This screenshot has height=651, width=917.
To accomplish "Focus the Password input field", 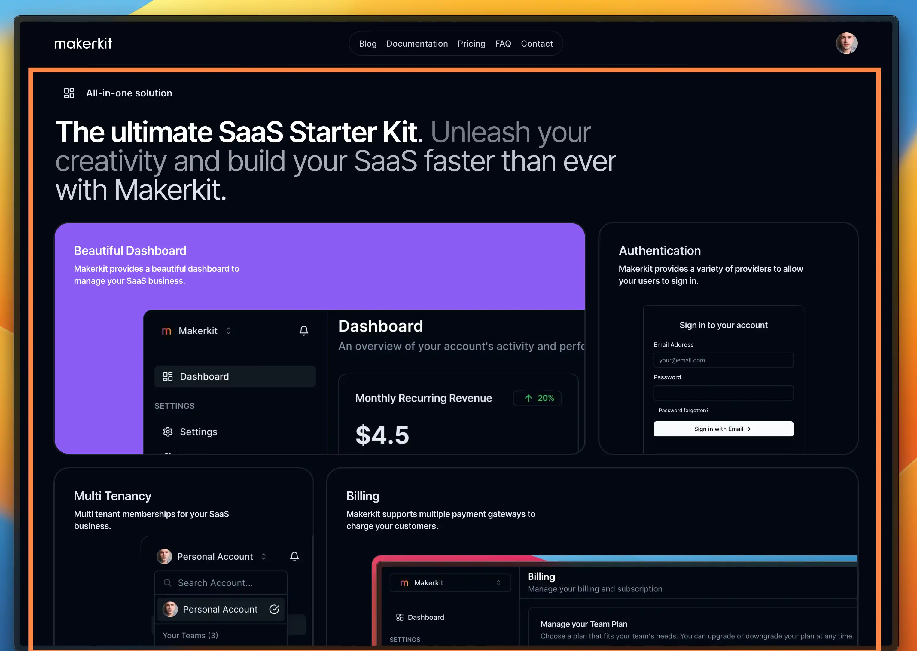I will click(x=723, y=393).
